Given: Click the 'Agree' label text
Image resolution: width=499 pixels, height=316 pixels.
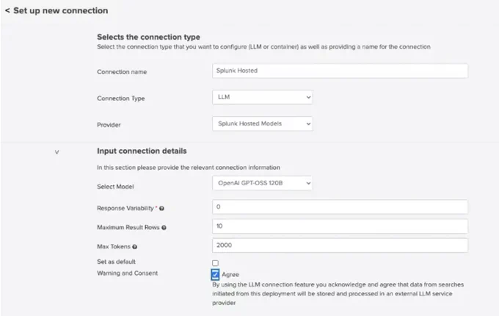Looking at the screenshot, I should [x=230, y=275].
